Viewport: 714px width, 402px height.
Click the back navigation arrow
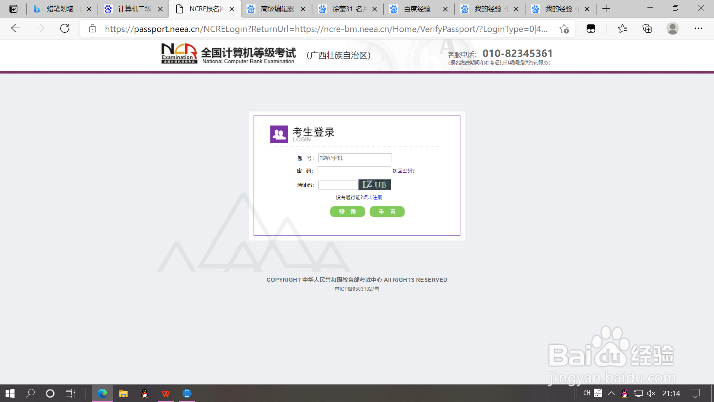(x=16, y=28)
